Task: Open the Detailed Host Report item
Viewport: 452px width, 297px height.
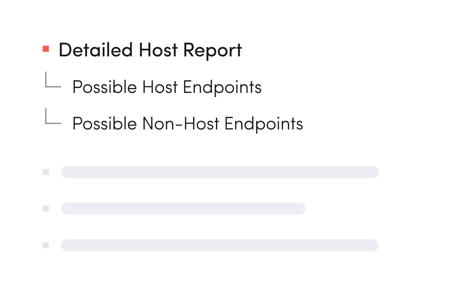Action: (x=150, y=50)
